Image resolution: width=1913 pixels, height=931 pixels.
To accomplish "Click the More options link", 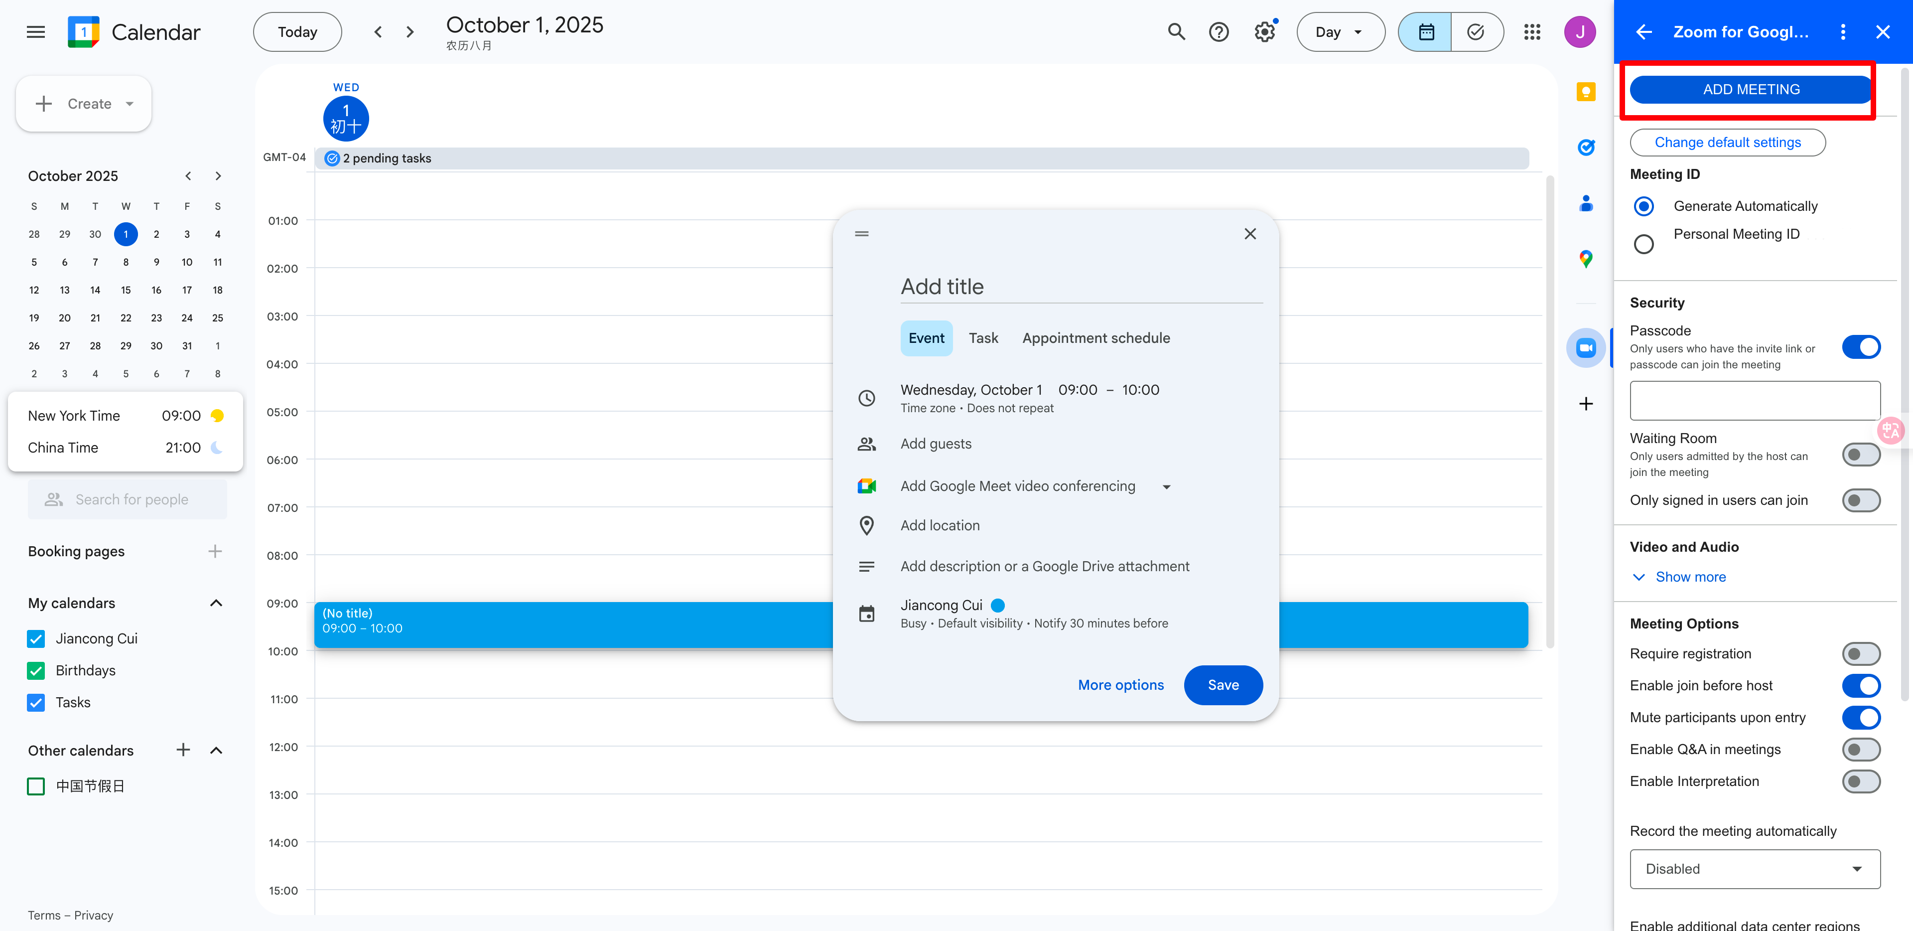I will [1120, 685].
